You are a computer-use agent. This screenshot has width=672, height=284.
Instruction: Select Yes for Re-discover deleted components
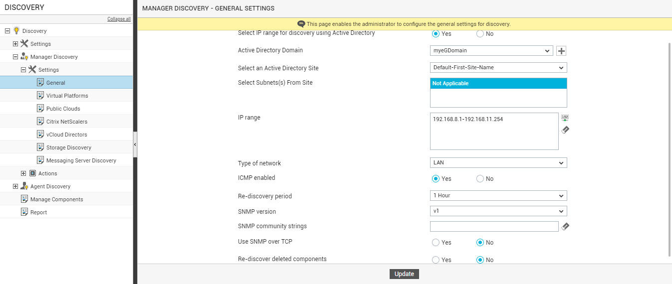click(436, 260)
